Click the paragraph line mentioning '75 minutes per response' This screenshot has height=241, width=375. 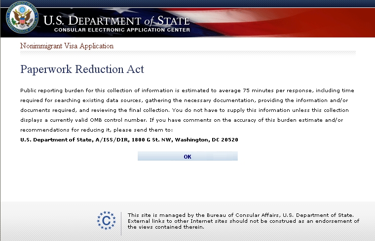(x=187, y=91)
